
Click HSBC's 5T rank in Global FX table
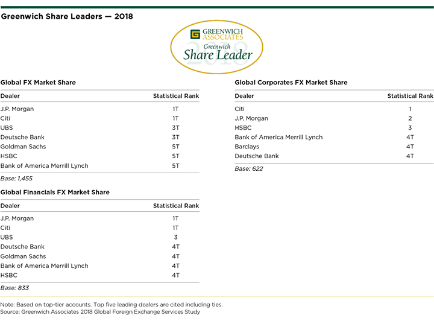tap(176, 156)
